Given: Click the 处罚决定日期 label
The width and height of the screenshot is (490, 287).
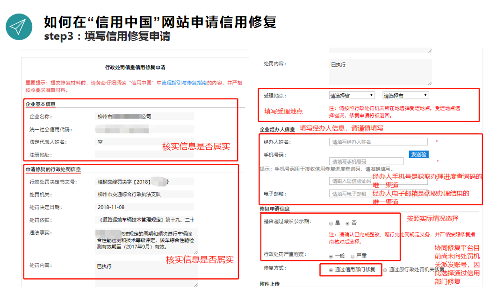Looking at the screenshot, I should tap(46, 207).
